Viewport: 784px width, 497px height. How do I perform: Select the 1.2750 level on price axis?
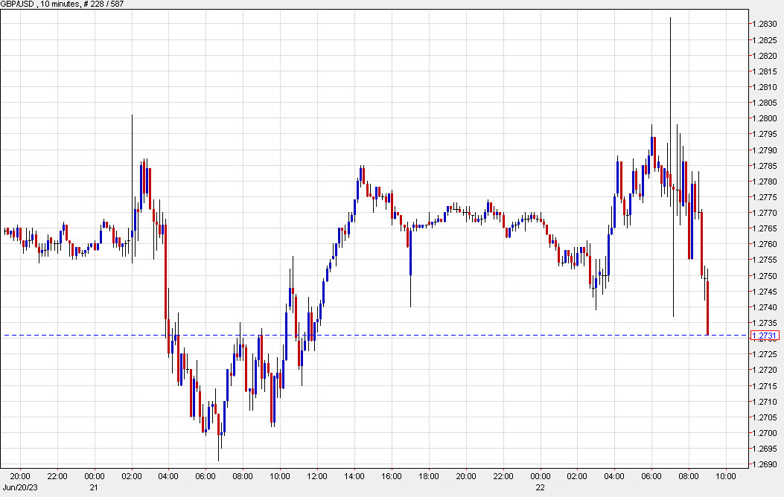point(765,276)
